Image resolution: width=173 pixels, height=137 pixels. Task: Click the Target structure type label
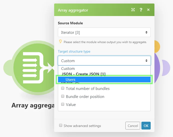tap(74, 52)
